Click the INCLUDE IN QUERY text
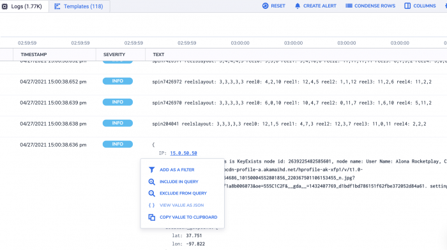The width and height of the screenshot is (447, 250). (x=179, y=182)
